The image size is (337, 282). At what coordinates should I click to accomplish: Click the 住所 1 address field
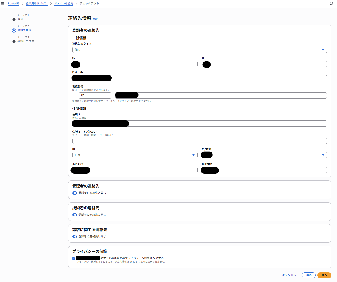200,124
